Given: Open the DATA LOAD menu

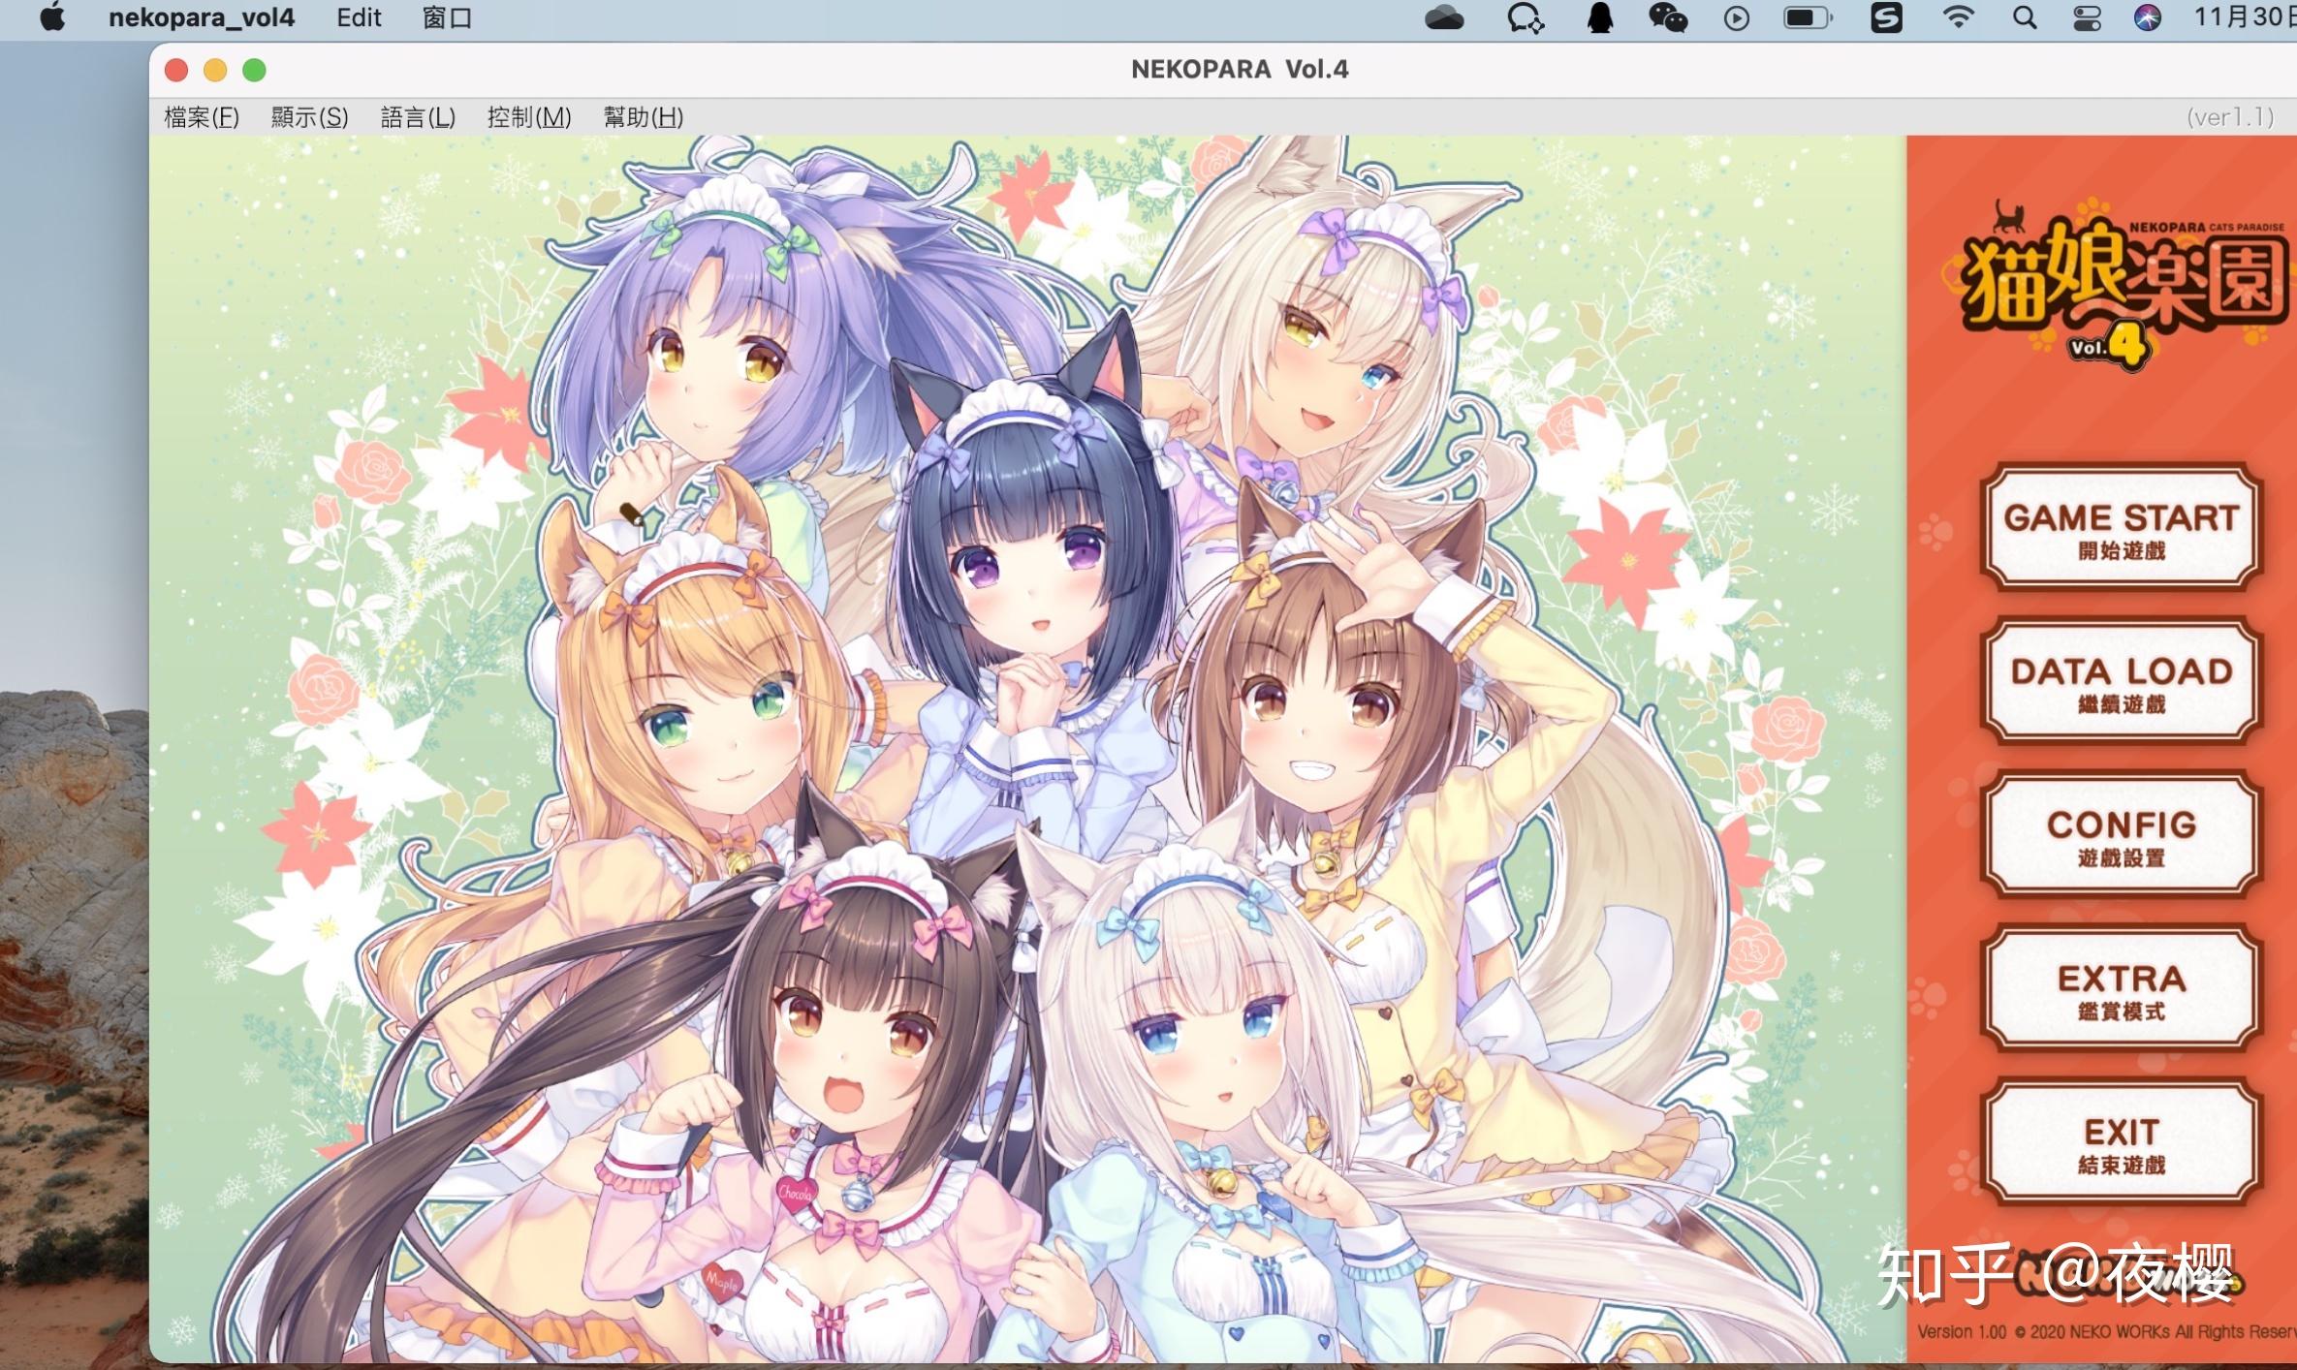Looking at the screenshot, I should click(x=2121, y=682).
